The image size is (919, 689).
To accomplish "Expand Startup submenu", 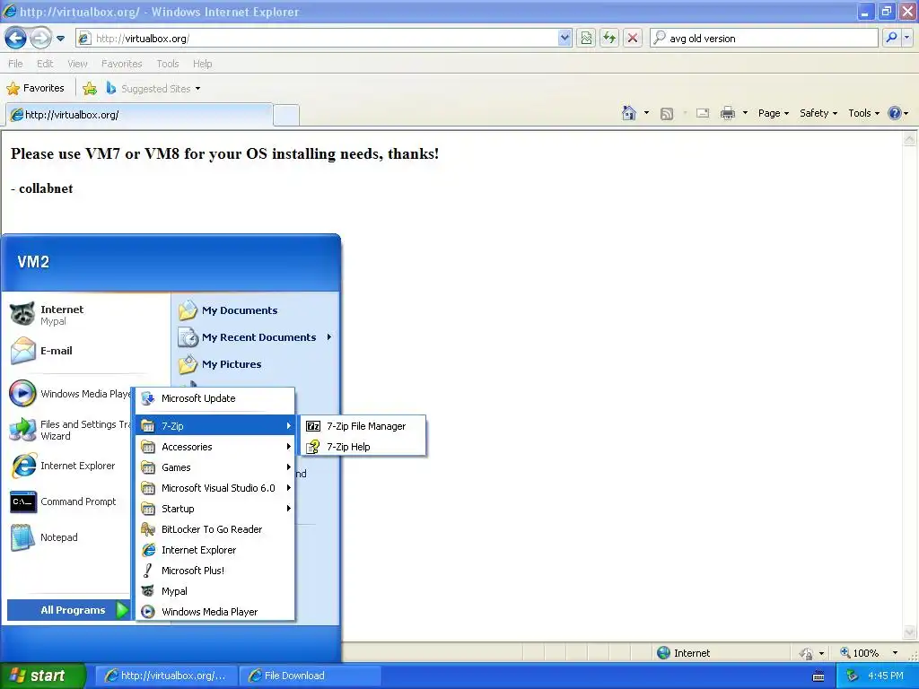I will click(x=215, y=509).
